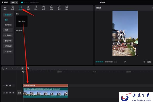Open the selection tool mode dropdown arrow
The height and width of the screenshot is (102, 153).
6,68
